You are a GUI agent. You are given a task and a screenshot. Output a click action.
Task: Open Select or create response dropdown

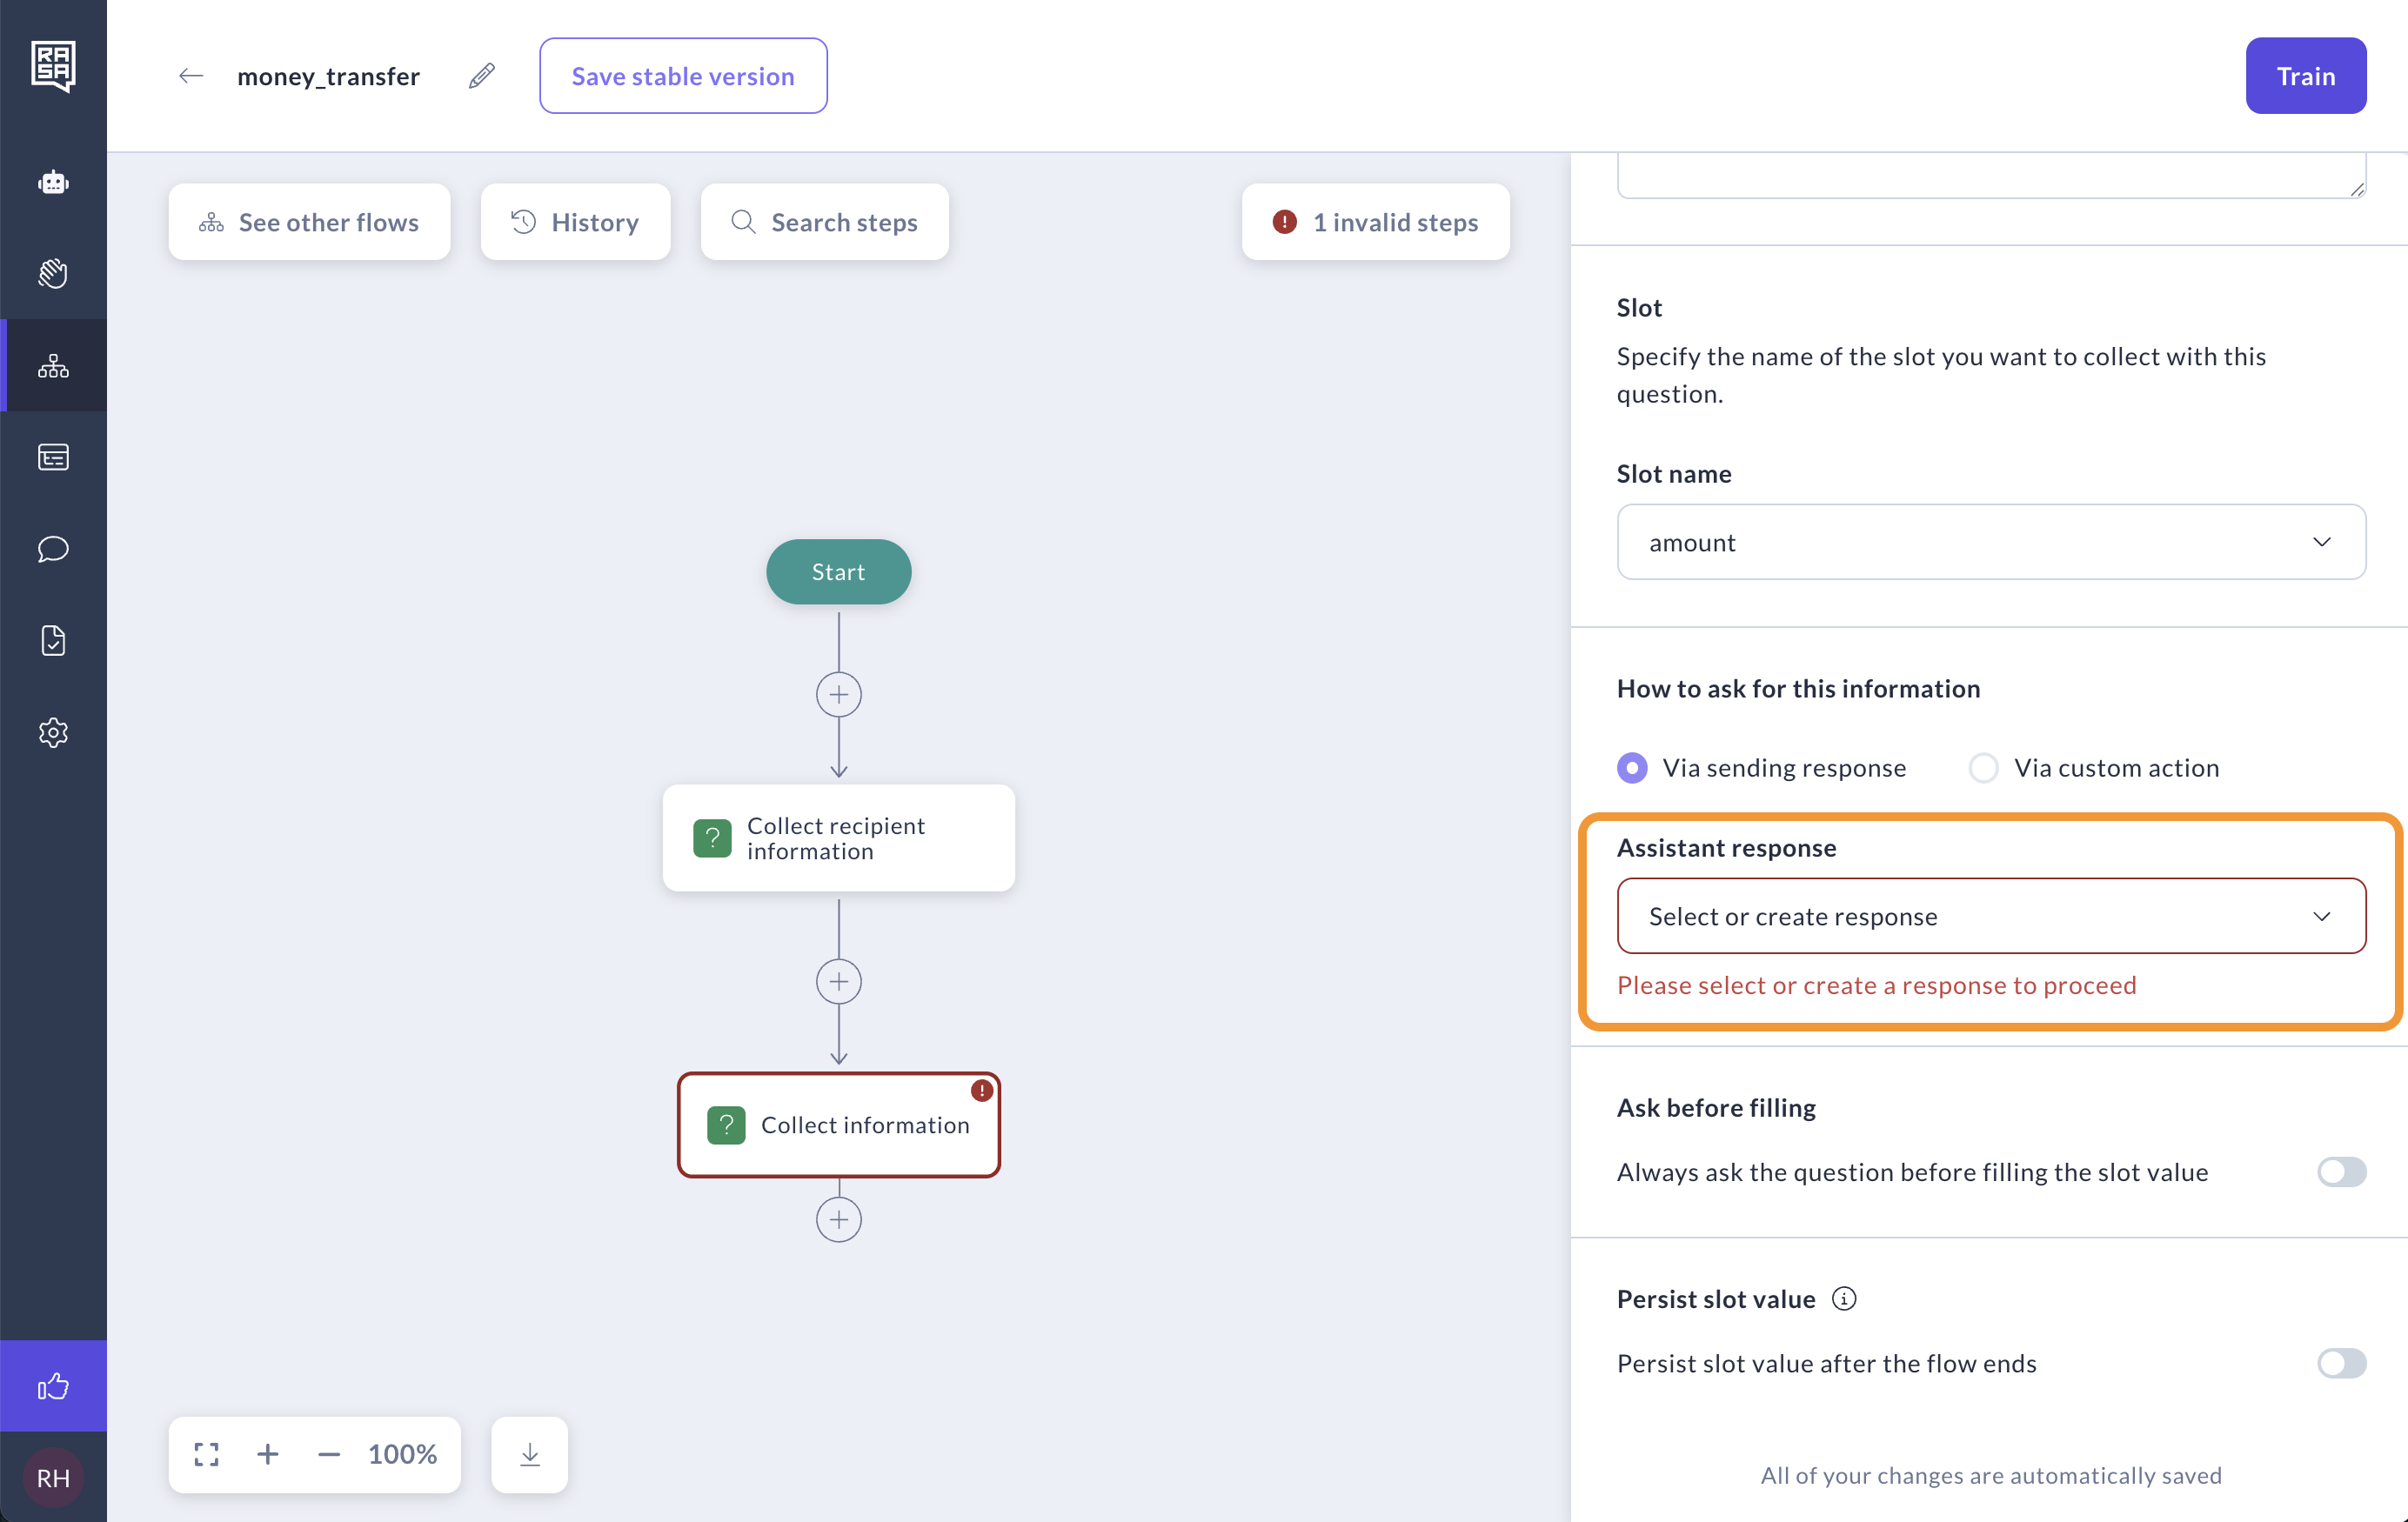pos(1990,916)
